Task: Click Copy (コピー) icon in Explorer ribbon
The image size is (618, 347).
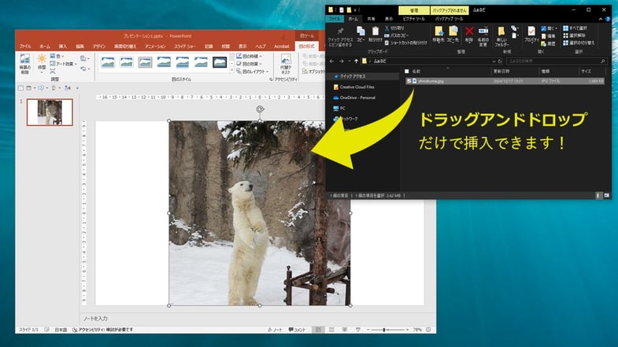Action: click(x=361, y=34)
